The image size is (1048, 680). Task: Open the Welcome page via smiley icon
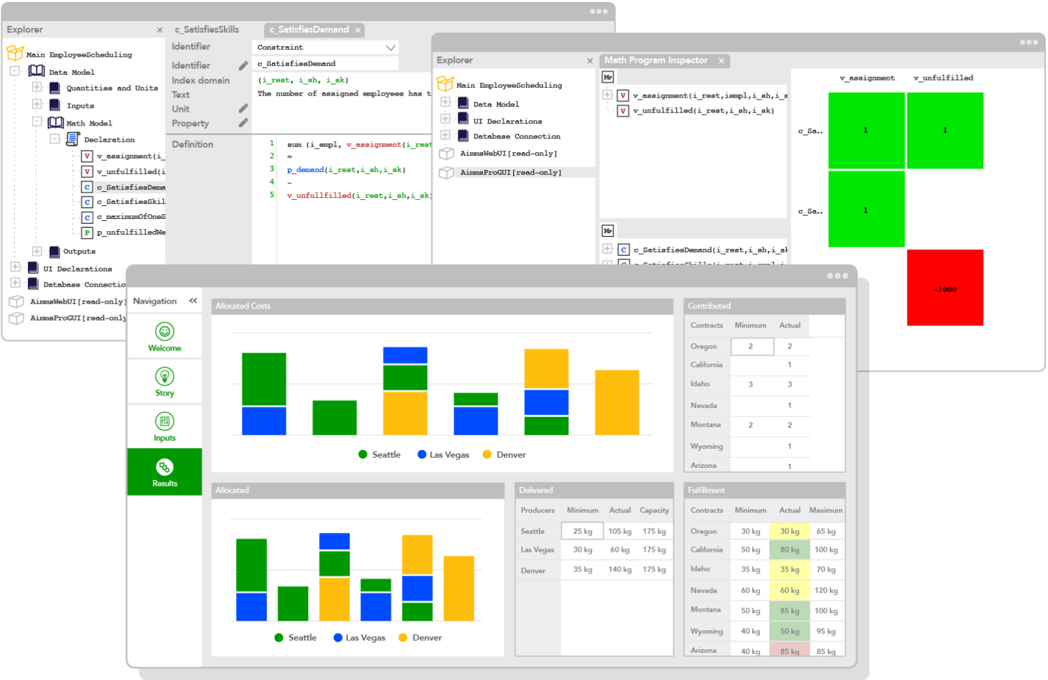164,332
